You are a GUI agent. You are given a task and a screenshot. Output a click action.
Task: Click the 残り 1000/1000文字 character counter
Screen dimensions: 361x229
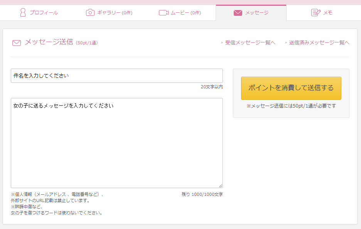(202, 194)
